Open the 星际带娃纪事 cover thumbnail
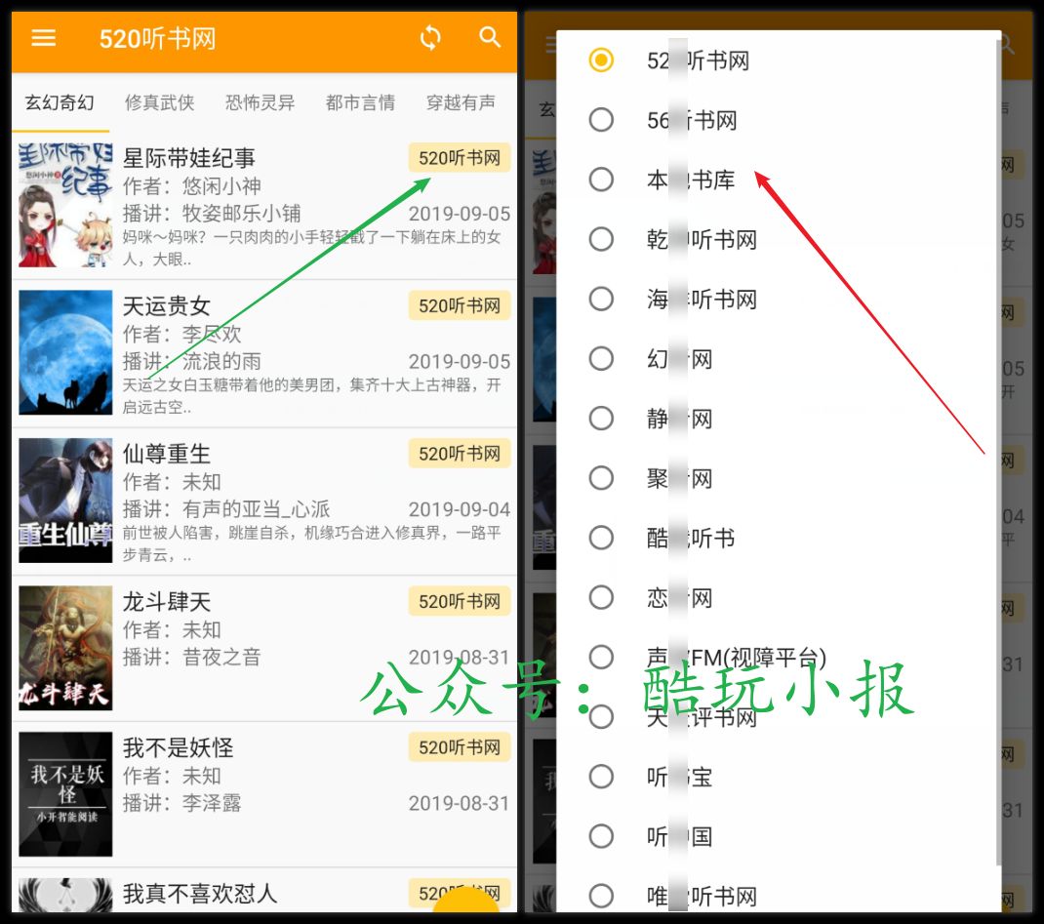This screenshot has height=924, width=1044. point(65,205)
